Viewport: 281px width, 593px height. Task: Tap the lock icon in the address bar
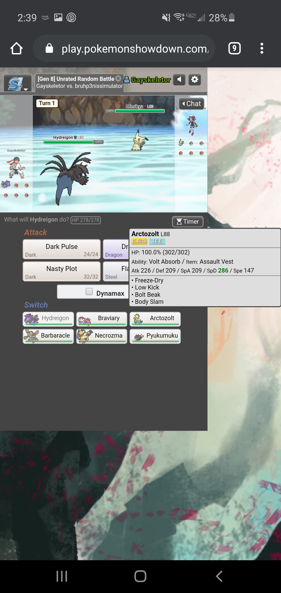tap(49, 48)
